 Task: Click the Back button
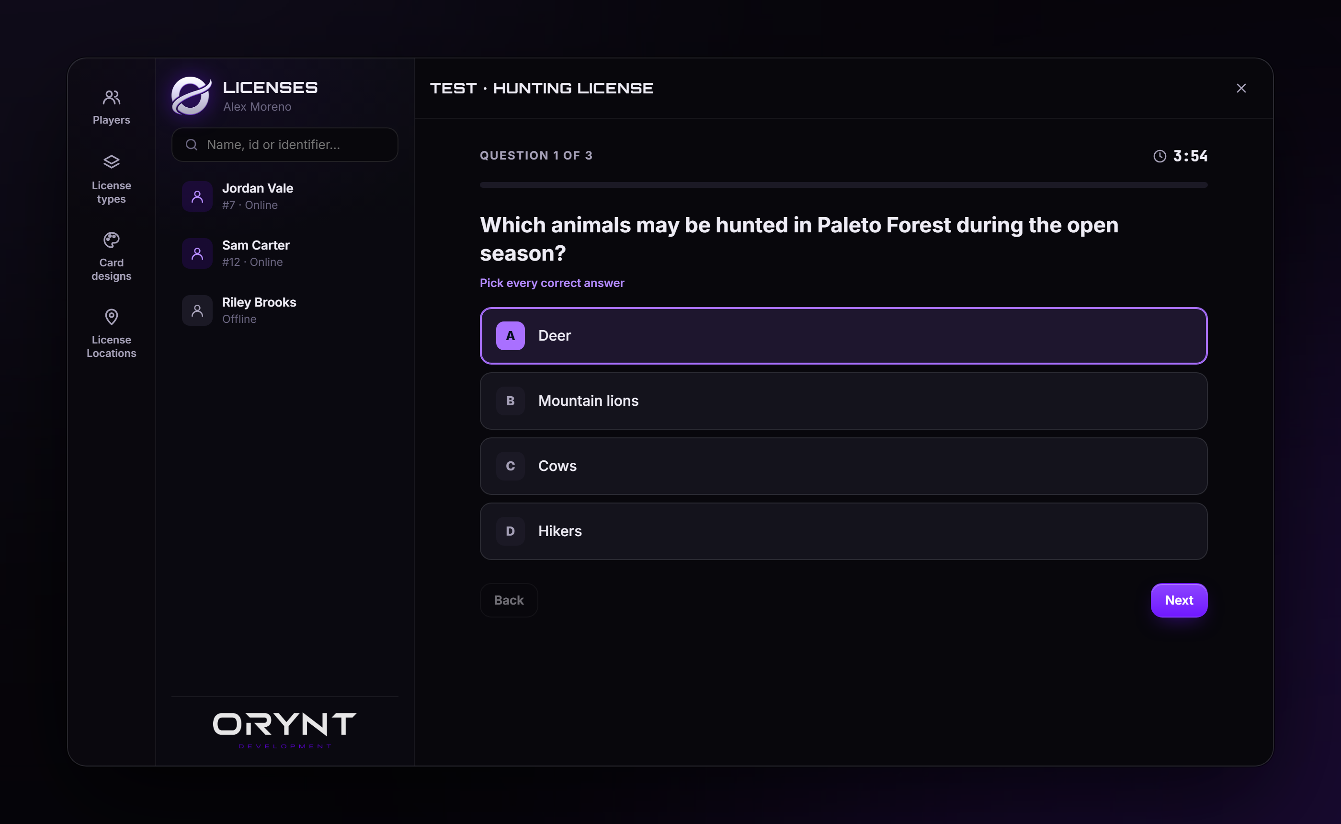point(509,600)
